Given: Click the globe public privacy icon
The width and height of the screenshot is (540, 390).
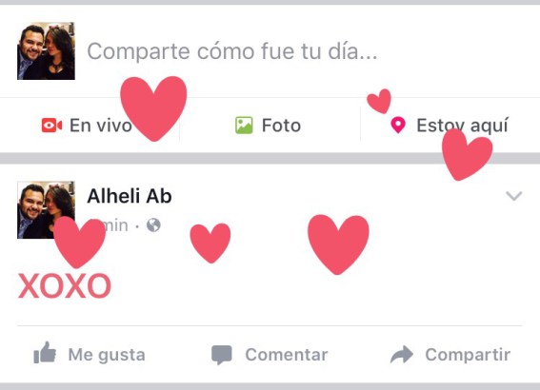Looking at the screenshot, I should 153,225.
